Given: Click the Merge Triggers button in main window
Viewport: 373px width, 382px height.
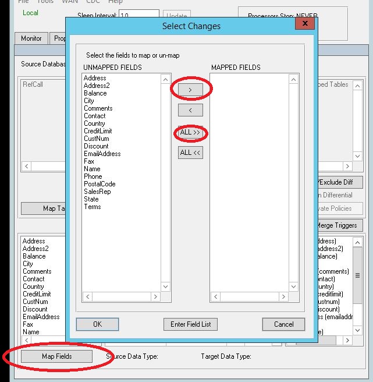Looking at the screenshot, I should click(x=340, y=225).
